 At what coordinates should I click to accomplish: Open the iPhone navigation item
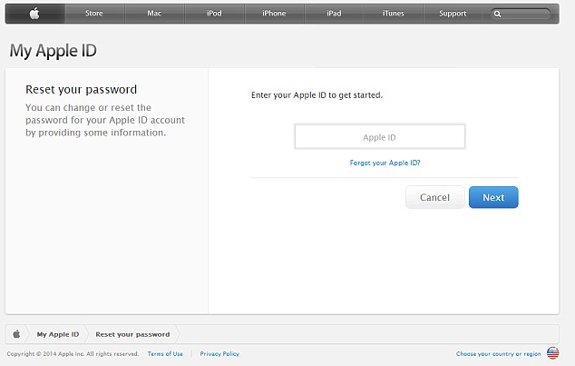(274, 14)
